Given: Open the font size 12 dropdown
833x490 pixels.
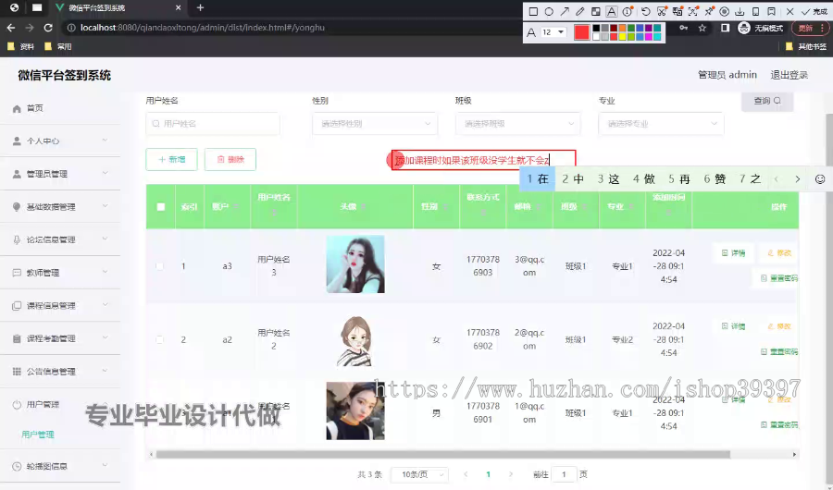Looking at the screenshot, I should (553, 32).
